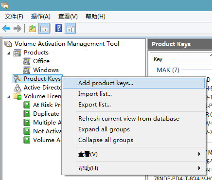The width and height of the screenshot is (212, 180).
Task: Toggle the Show/Hide Action Pane icon
Action: pos(70,28)
